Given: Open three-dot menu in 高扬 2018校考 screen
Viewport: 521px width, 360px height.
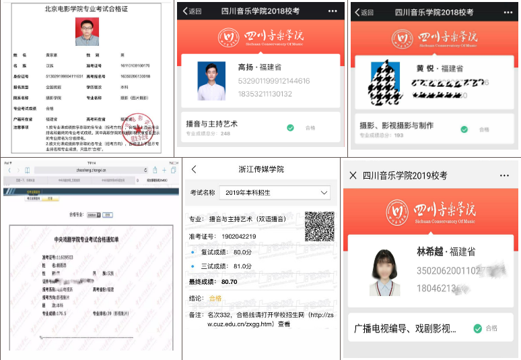Looking at the screenshot, I should [x=333, y=11].
